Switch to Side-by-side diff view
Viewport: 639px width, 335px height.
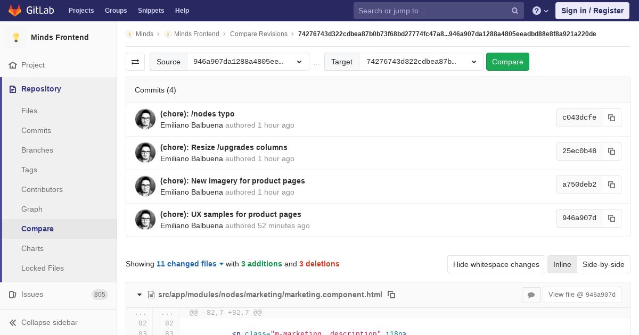603,264
